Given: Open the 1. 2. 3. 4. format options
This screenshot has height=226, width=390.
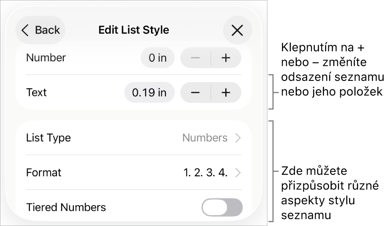Looking at the screenshot, I should [x=206, y=173].
